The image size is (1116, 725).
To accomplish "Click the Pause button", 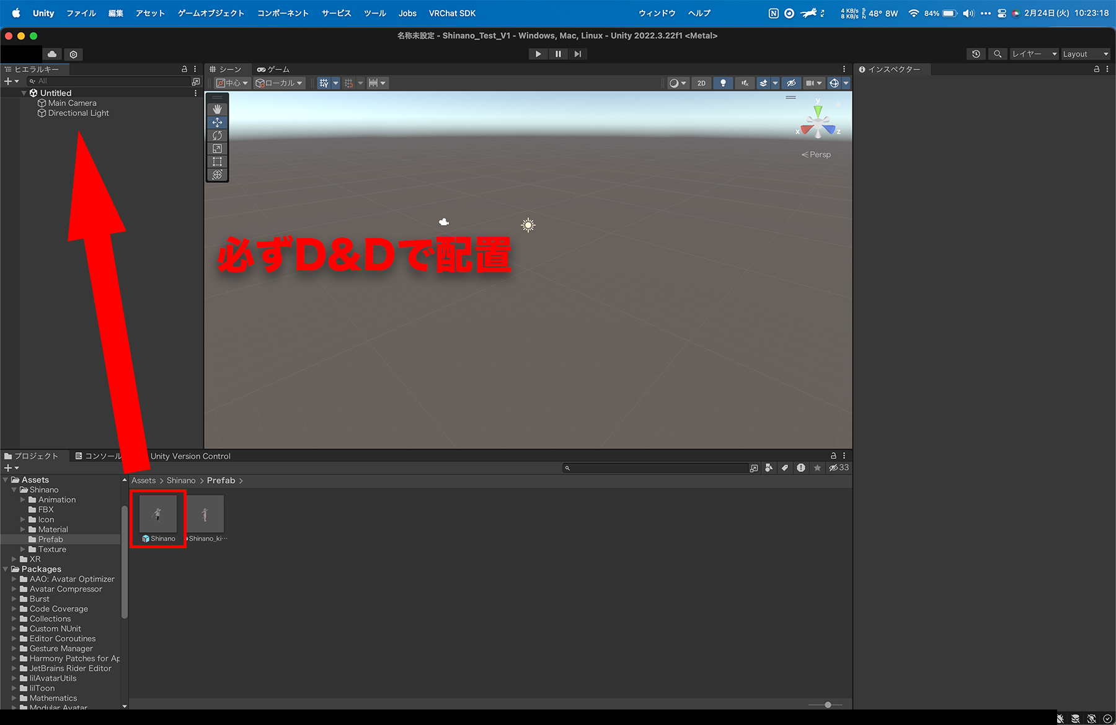I will (558, 54).
